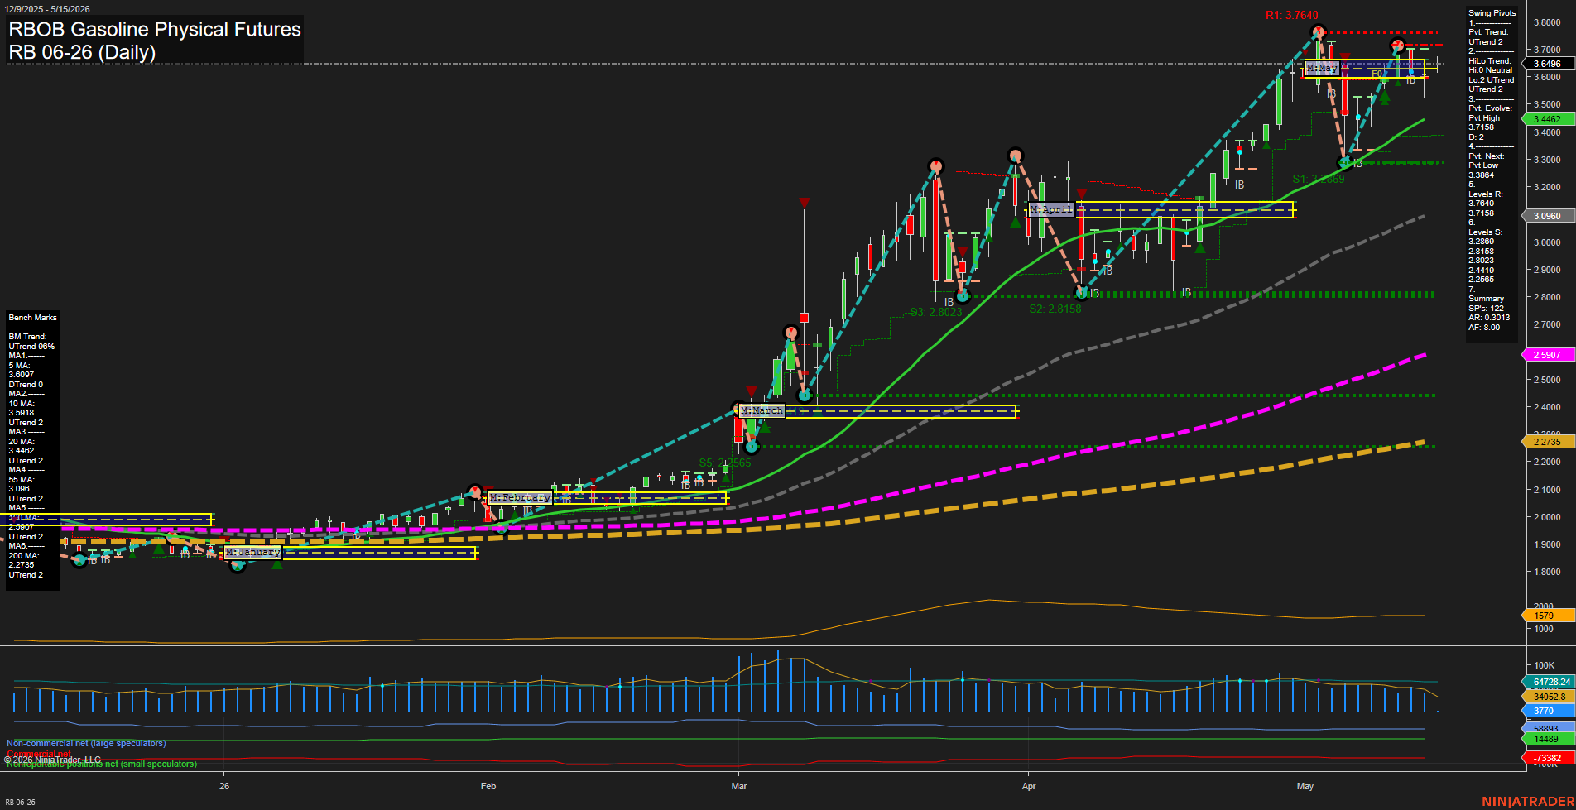
Task: Click the S3: 2.8023 support label
Action: (936, 312)
